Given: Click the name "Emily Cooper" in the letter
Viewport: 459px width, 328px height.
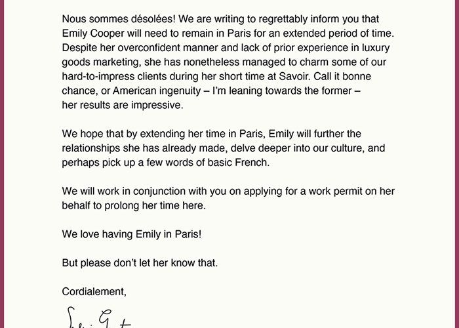Looking at the screenshot, I should 93,33.
